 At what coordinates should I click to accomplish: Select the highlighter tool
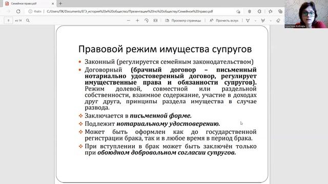click(263, 20)
